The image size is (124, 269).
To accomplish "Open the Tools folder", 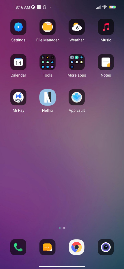I will pyautogui.click(x=48, y=62).
